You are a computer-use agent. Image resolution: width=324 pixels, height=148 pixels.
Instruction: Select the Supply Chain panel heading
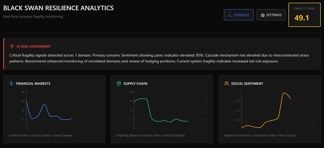click(135, 83)
